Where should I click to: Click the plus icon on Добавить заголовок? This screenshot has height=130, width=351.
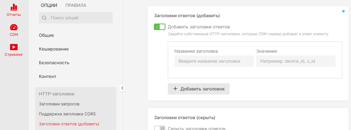point(175,89)
